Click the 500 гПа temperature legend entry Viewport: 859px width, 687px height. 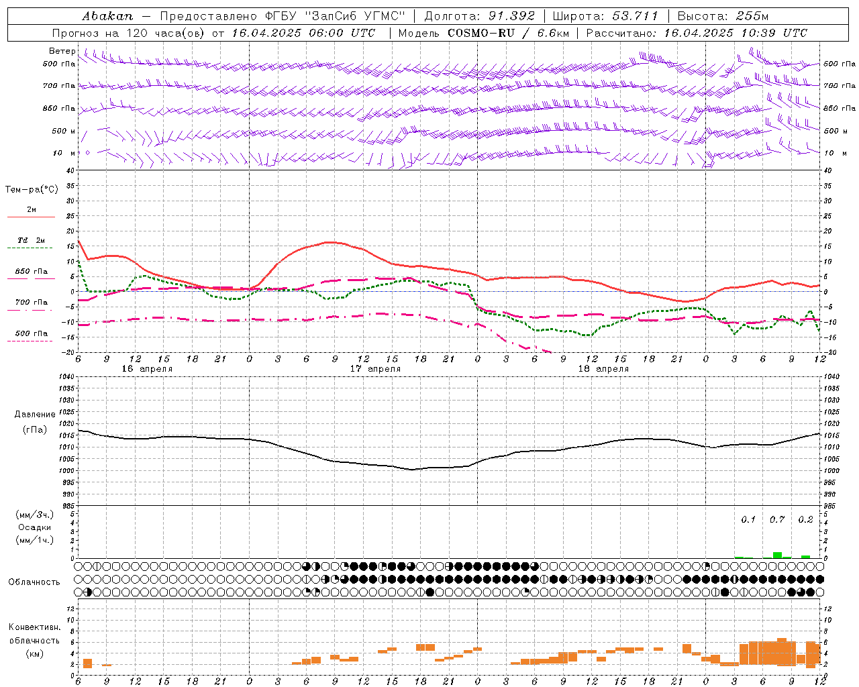point(32,333)
